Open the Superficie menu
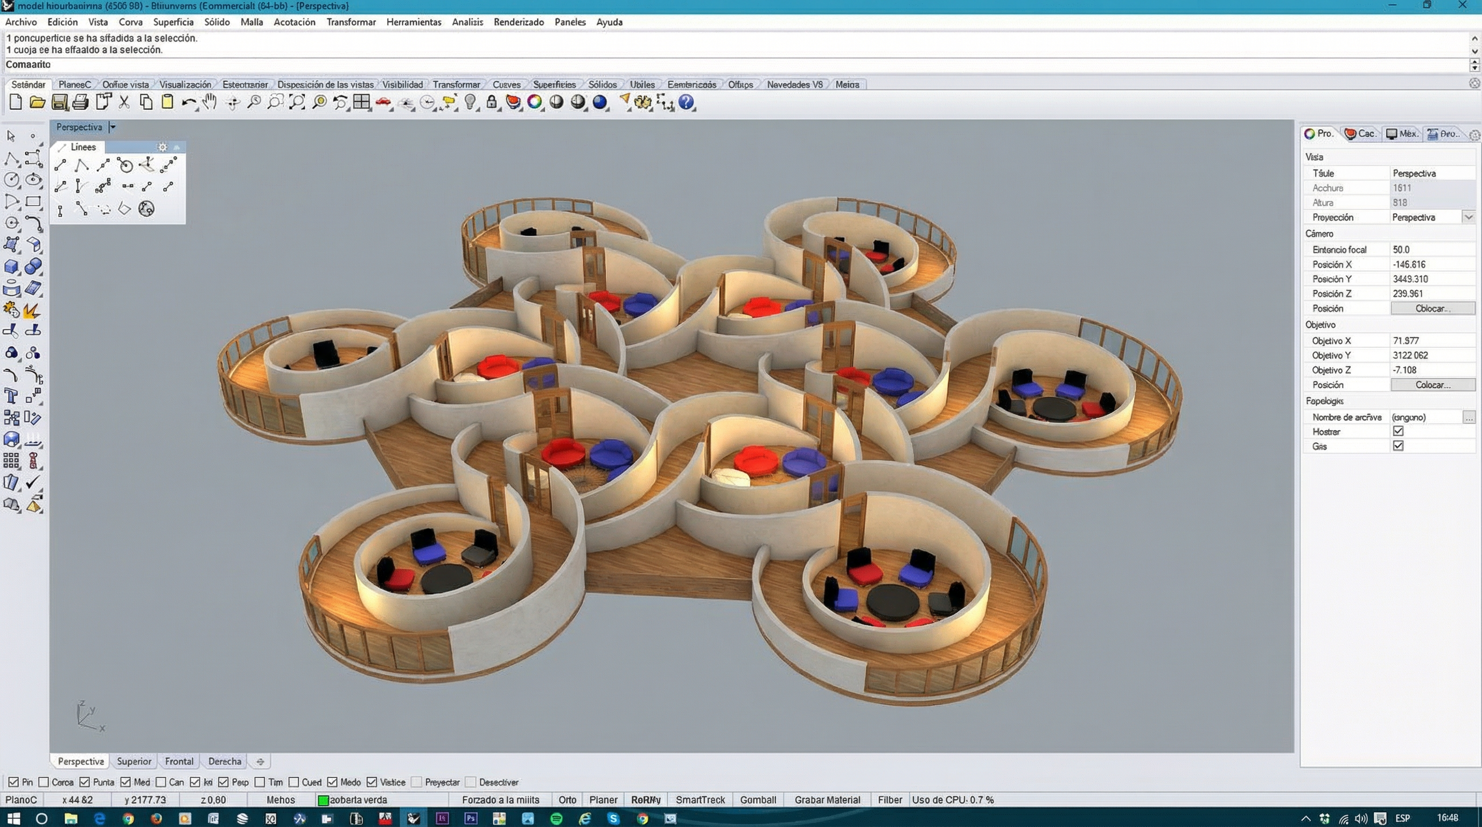Viewport: 1482px width, 827px height. pos(172,22)
